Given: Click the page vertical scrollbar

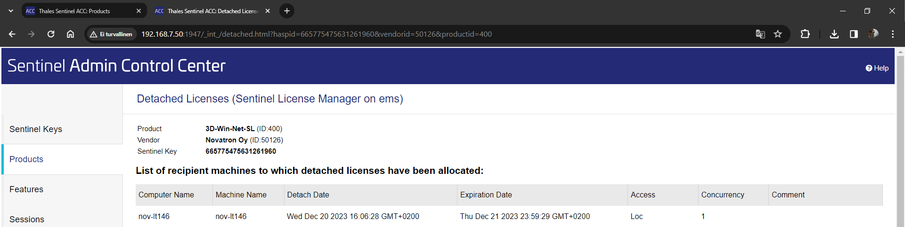Looking at the screenshot, I should [x=900, y=141].
